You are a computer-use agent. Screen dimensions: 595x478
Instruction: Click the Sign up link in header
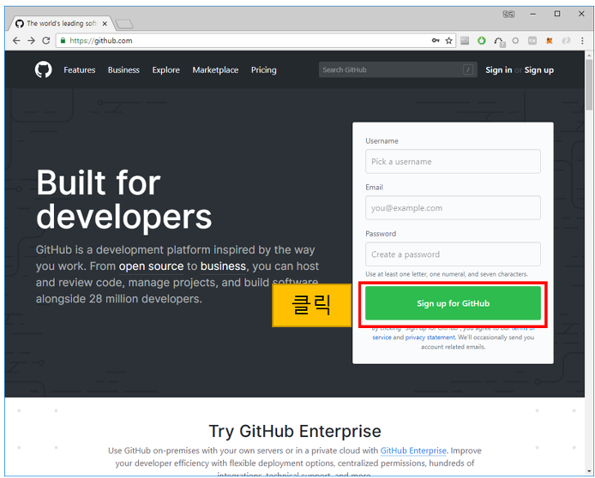pyautogui.click(x=538, y=69)
